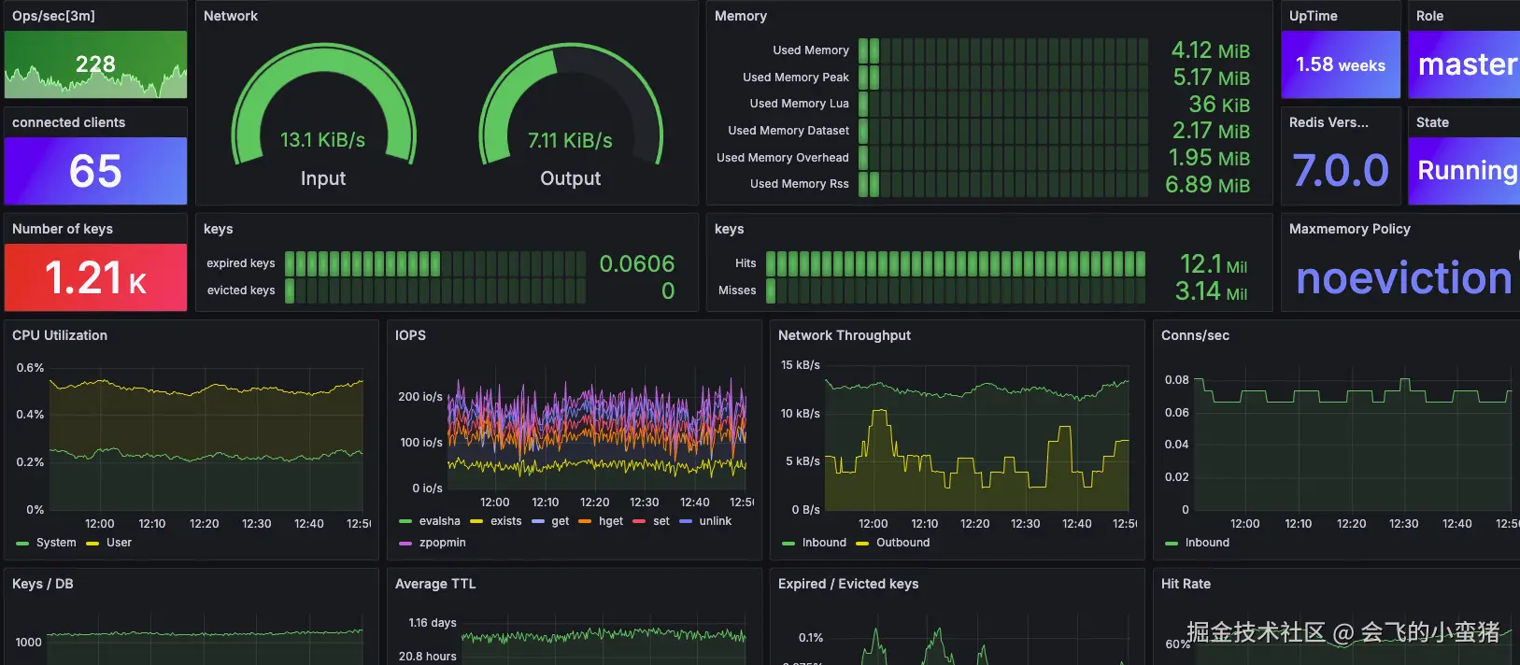This screenshot has height=665, width=1520.
Task: Click the Average TTL panel title
Action: tap(435, 584)
